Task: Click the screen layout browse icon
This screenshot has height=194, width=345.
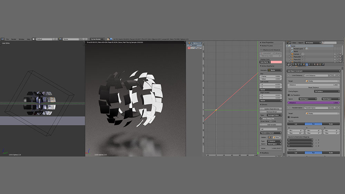Action: coord(34,39)
